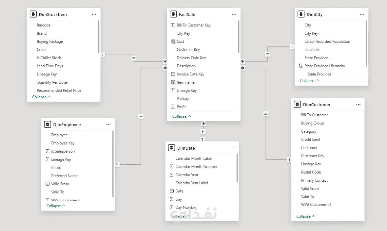Click DimEmployee field list scrollbar
The height and width of the screenshot is (231, 387).
113,164
